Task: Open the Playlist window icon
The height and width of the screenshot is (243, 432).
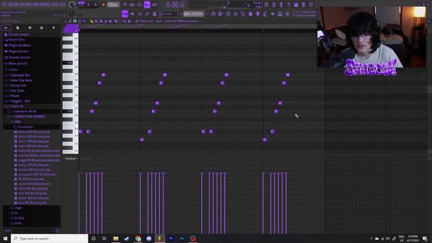Action: (x=213, y=13)
